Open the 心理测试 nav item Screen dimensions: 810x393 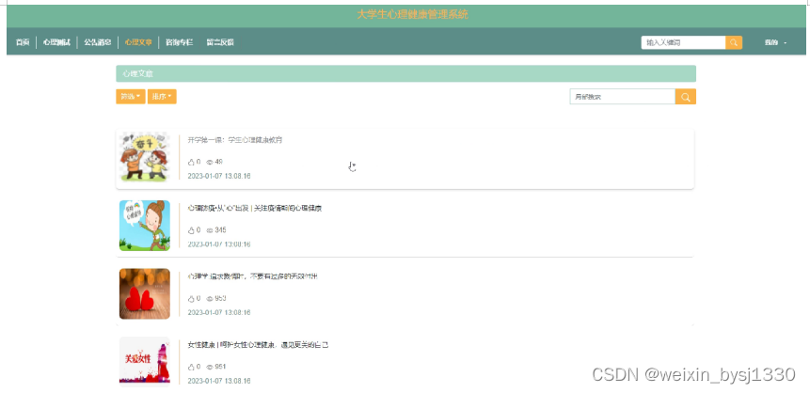[56, 42]
